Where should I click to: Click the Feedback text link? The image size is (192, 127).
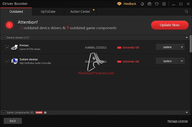(130, 4)
